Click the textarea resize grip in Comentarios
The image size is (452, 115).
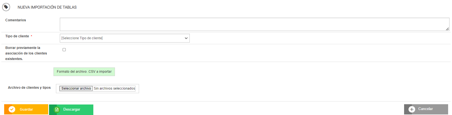click(x=447, y=29)
